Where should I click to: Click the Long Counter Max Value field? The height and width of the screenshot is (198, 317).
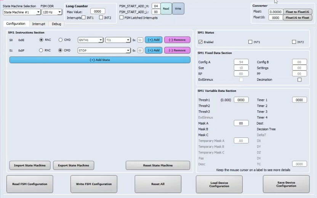click(x=98, y=11)
